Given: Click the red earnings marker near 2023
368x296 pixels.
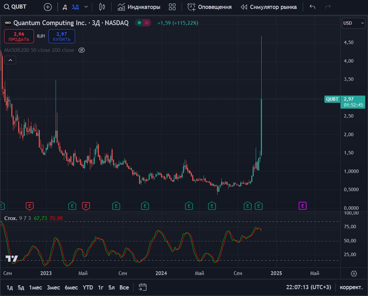Looking at the screenshot, I should pyautogui.click(x=30, y=206).
